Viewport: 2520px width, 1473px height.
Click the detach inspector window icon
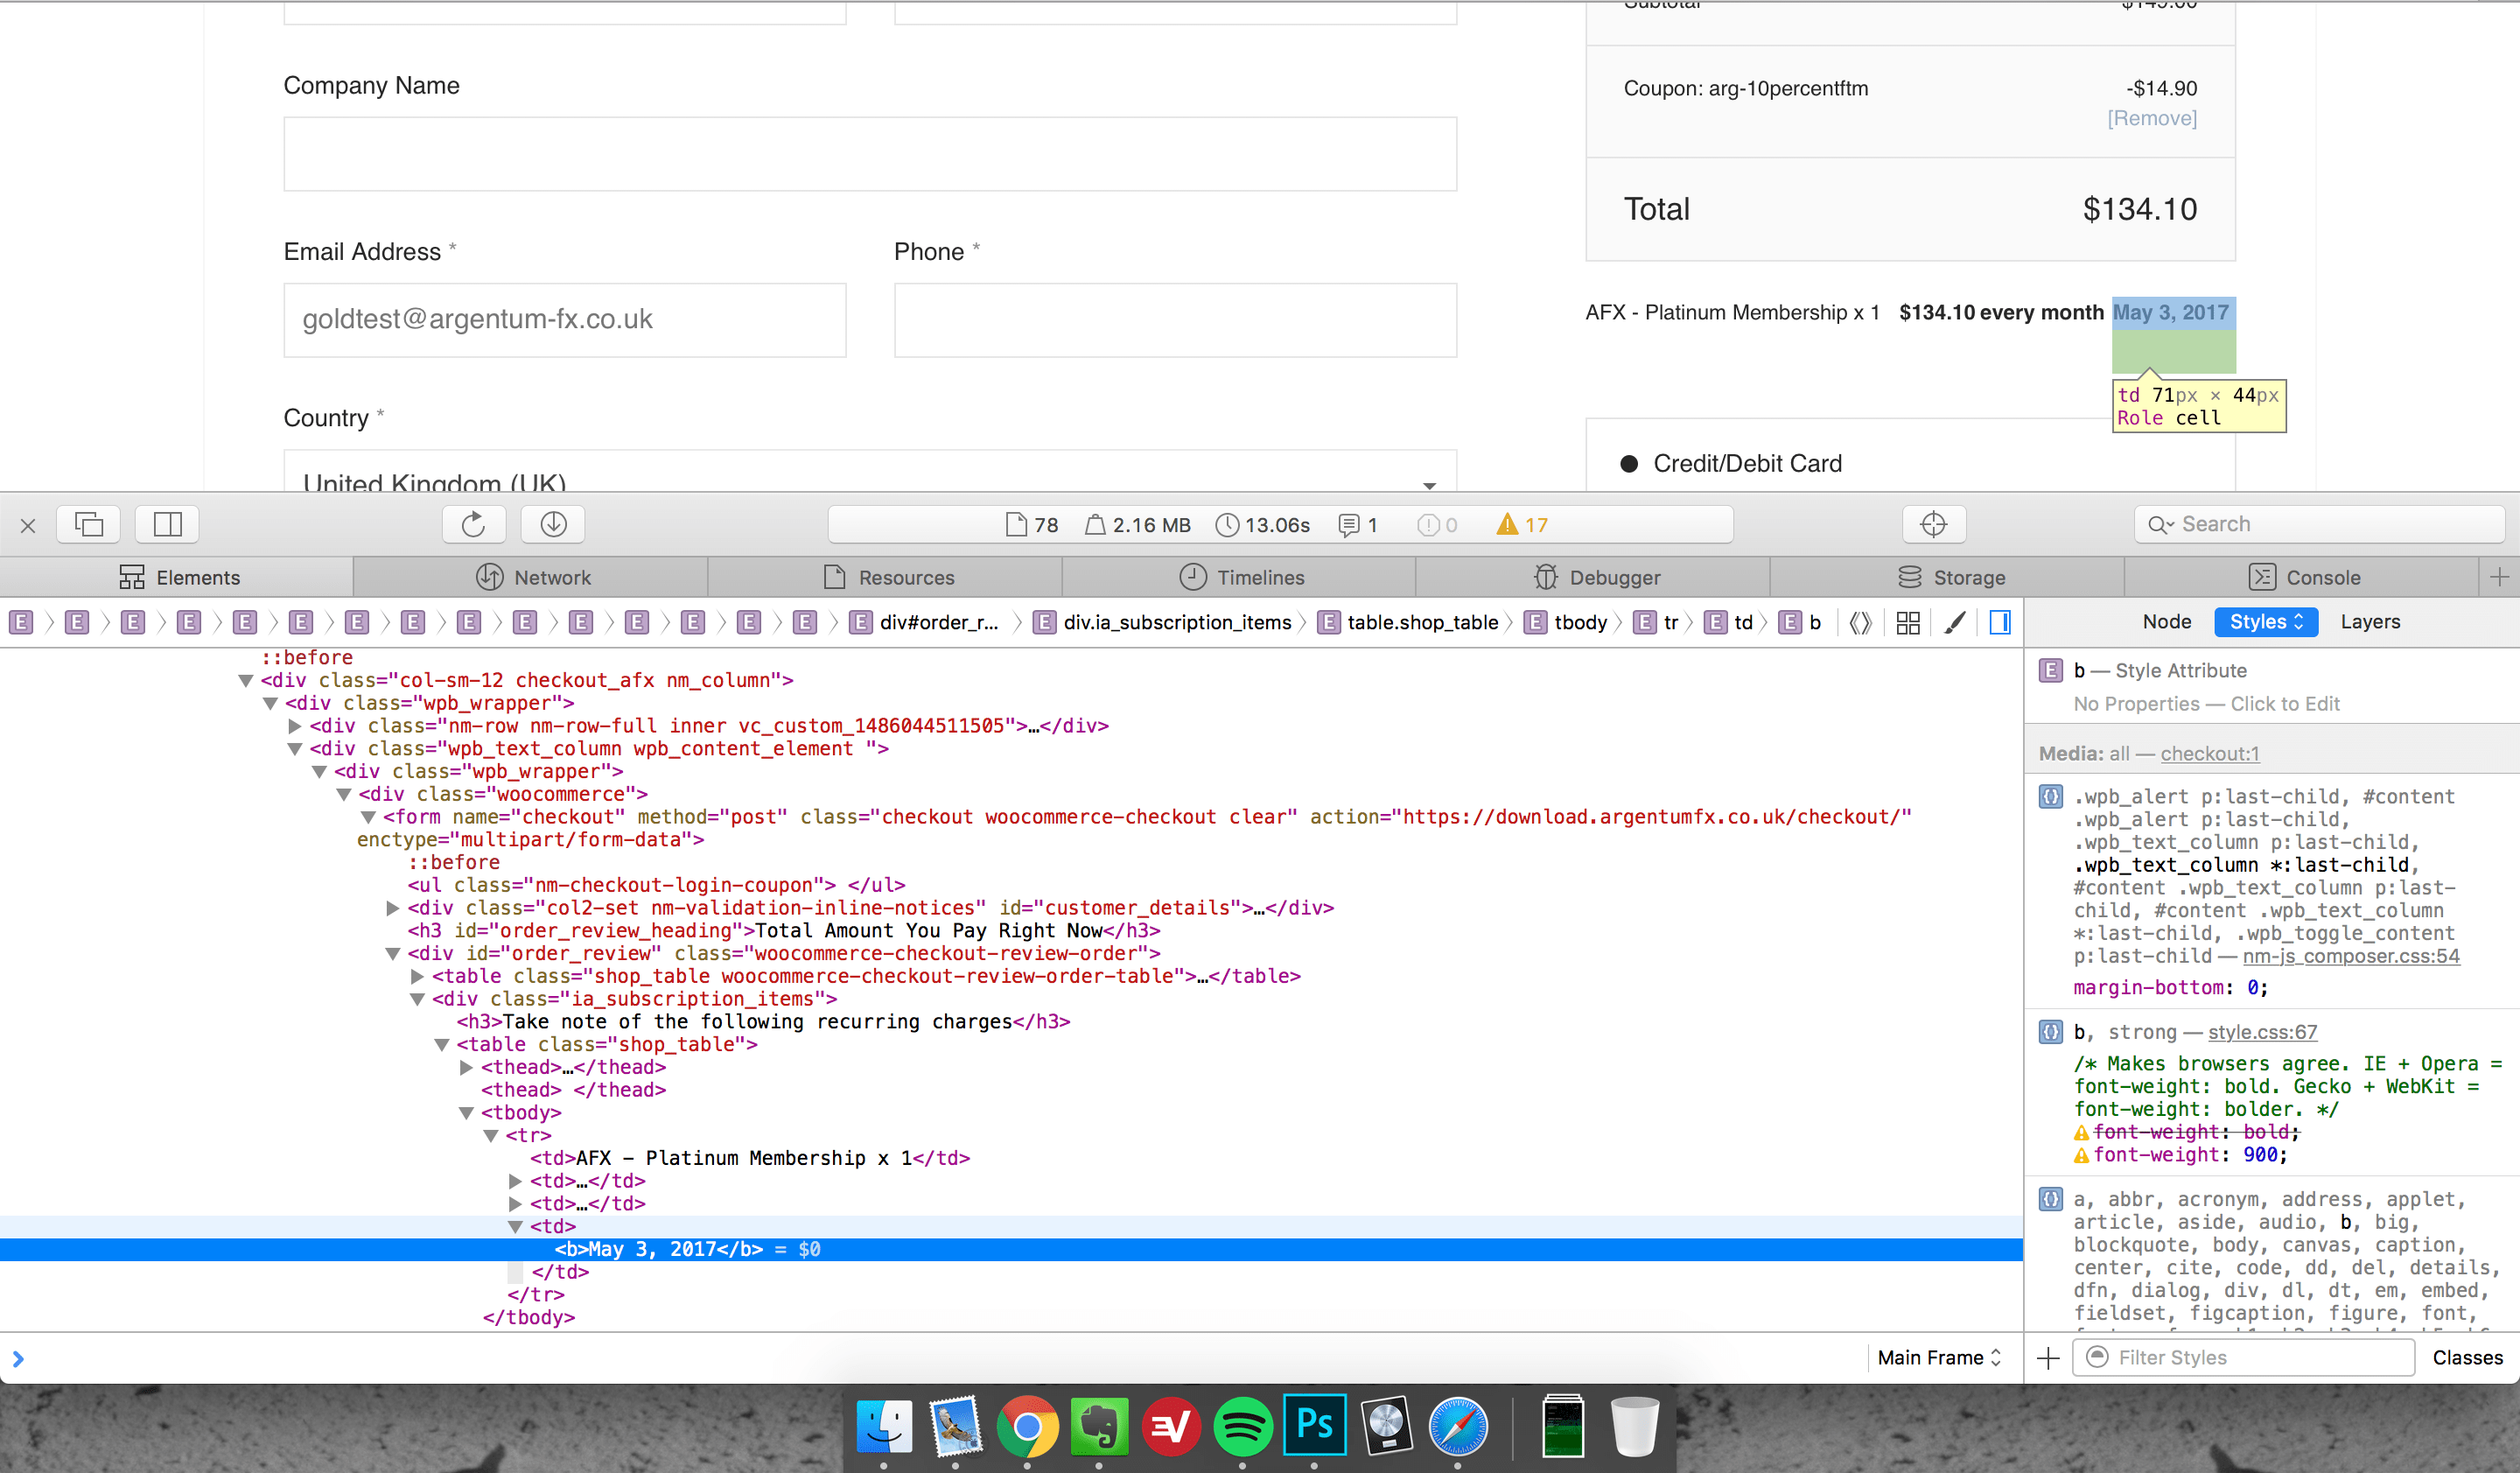tap(89, 524)
